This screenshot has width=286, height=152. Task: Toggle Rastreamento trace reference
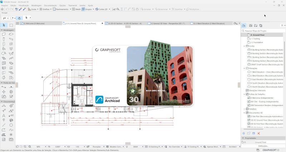[60, 9]
